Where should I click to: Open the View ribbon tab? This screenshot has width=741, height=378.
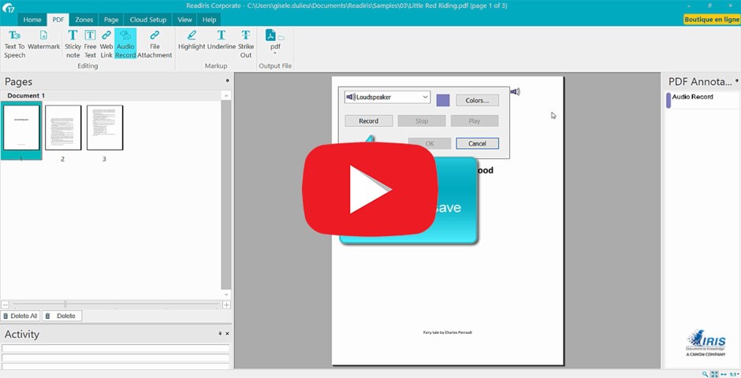point(184,20)
